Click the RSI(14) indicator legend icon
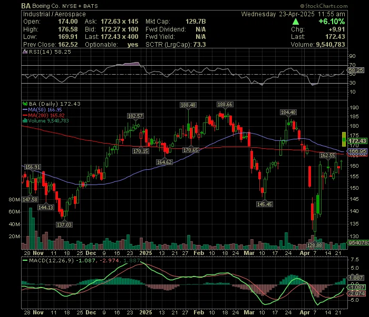The image size is (369, 317). pos(25,52)
